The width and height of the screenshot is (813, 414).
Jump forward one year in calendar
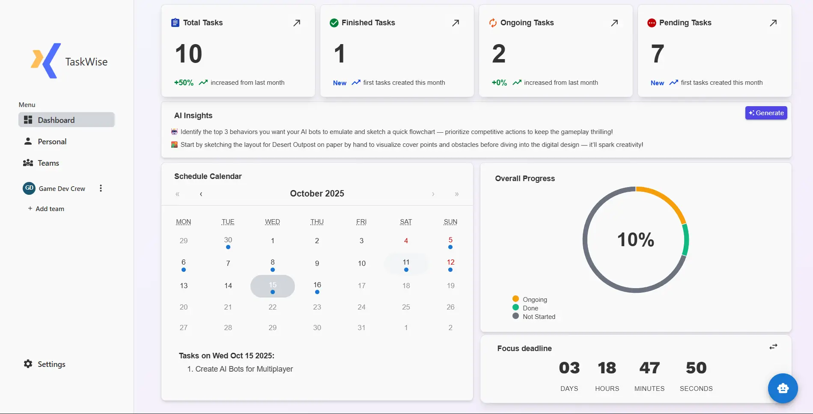[x=457, y=194]
